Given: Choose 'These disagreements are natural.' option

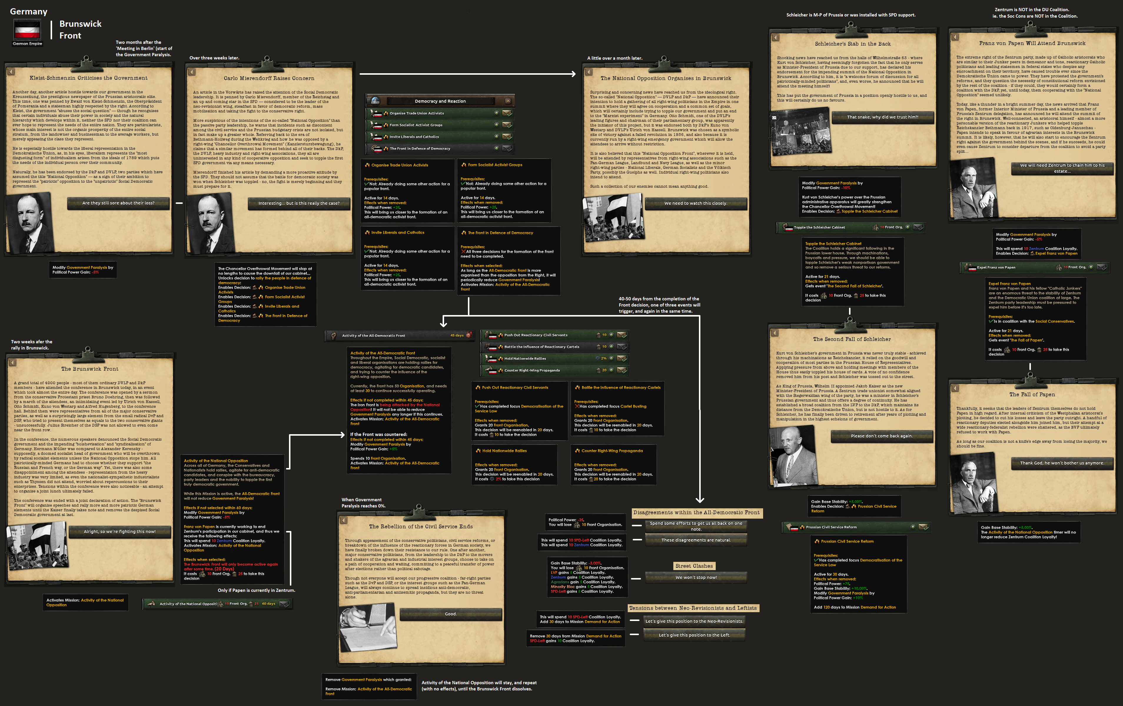Looking at the screenshot, I should [x=696, y=540].
